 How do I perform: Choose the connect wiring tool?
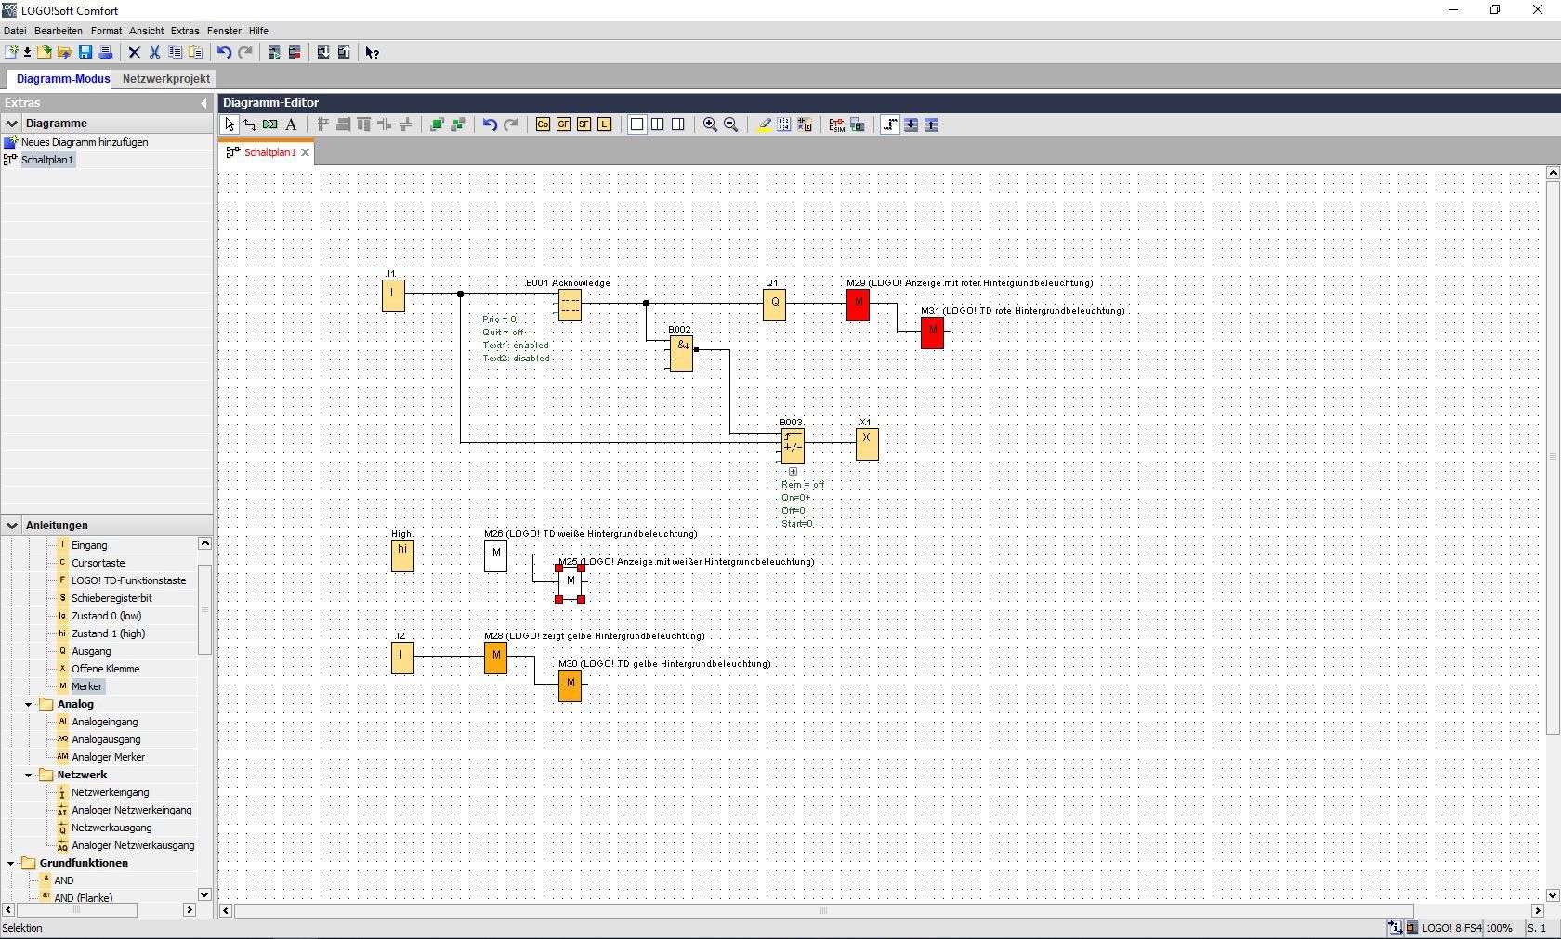click(250, 124)
